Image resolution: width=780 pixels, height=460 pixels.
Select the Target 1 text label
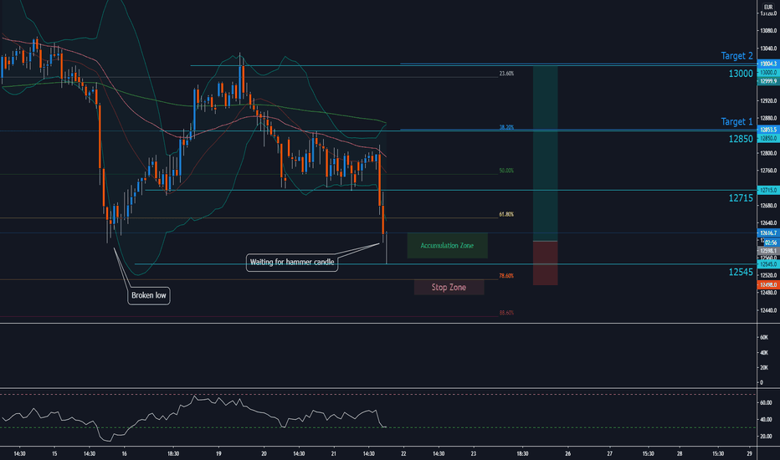pyautogui.click(x=736, y=121)
